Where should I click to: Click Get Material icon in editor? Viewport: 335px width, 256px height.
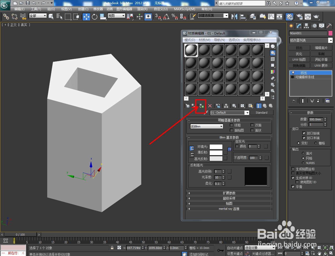tap(188, 106)
